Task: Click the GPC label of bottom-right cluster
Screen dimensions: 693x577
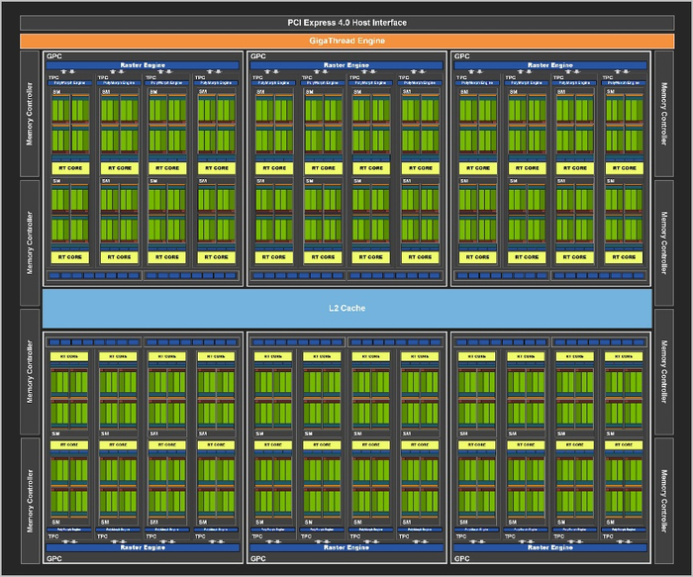Action: click(x=461, y=559)
